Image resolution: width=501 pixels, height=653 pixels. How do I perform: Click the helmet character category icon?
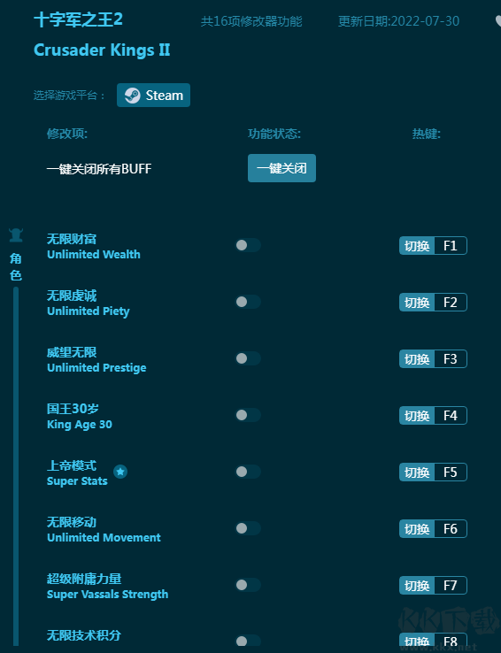(16, 235)
